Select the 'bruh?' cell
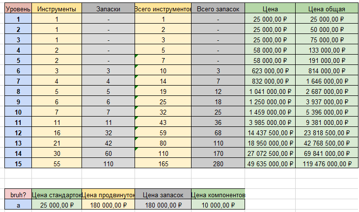 (18, 195)
